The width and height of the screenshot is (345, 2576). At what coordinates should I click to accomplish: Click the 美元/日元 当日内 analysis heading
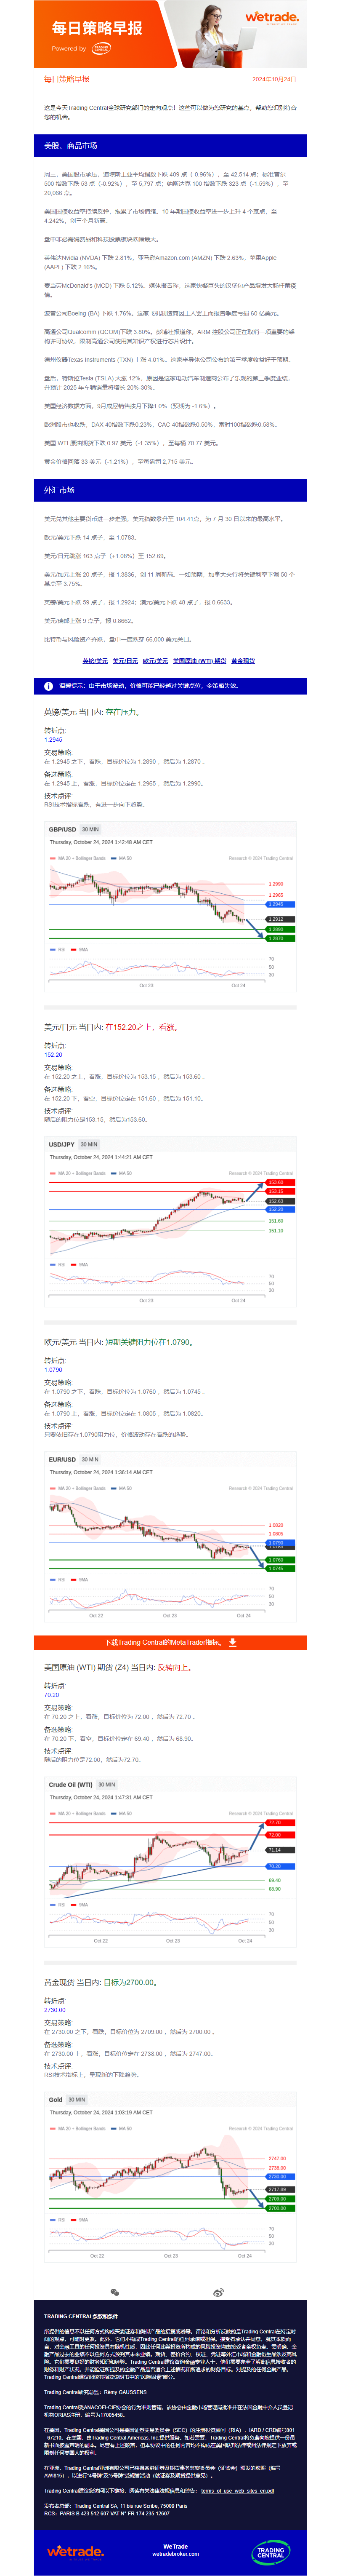tap(111, 1027)
